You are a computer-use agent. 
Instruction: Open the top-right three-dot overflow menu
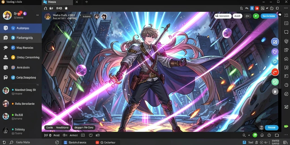pyautogui.click(x=286, y=8)
